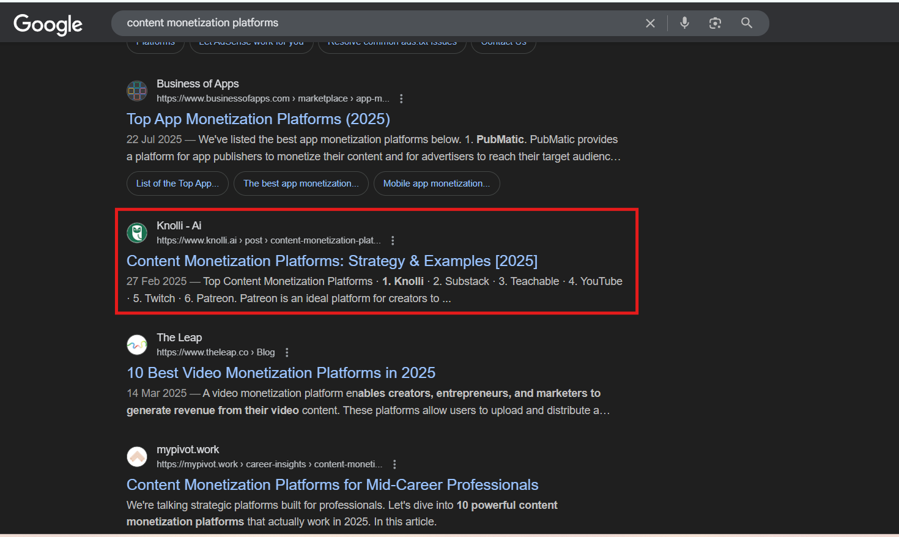Image resolution: width=899 pixels, height=537 pixels.
Task: Click The Leap site favicon
Action: [137, 344]
